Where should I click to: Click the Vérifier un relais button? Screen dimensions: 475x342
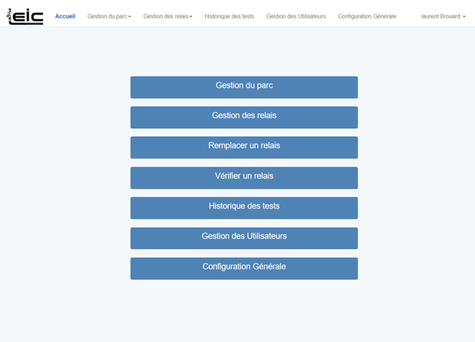point(244,178)
